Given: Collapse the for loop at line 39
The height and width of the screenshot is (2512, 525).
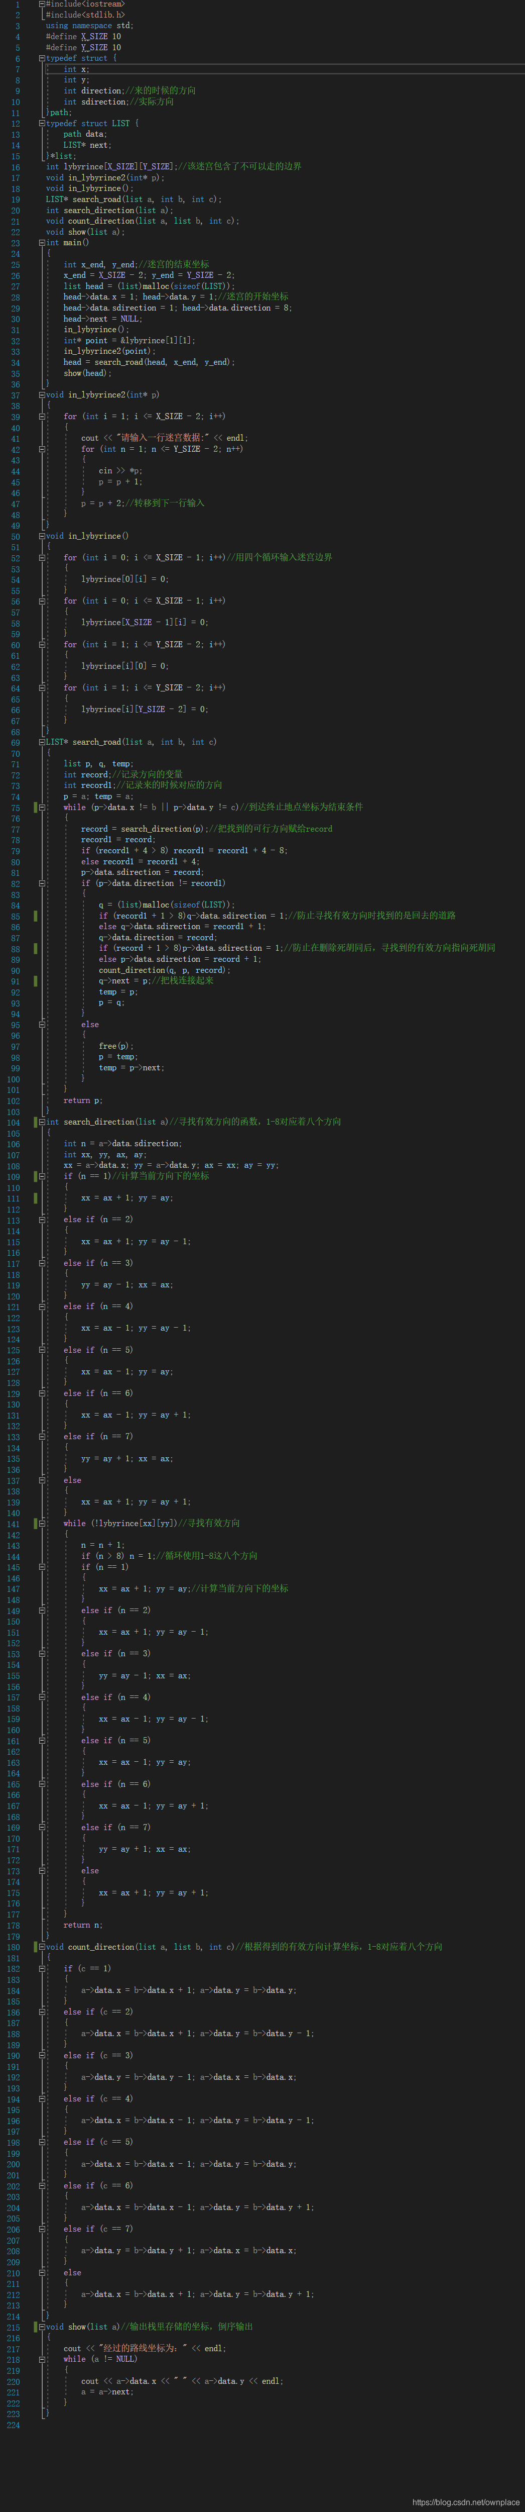Looking at the screenshot, I should click(42, 417).
